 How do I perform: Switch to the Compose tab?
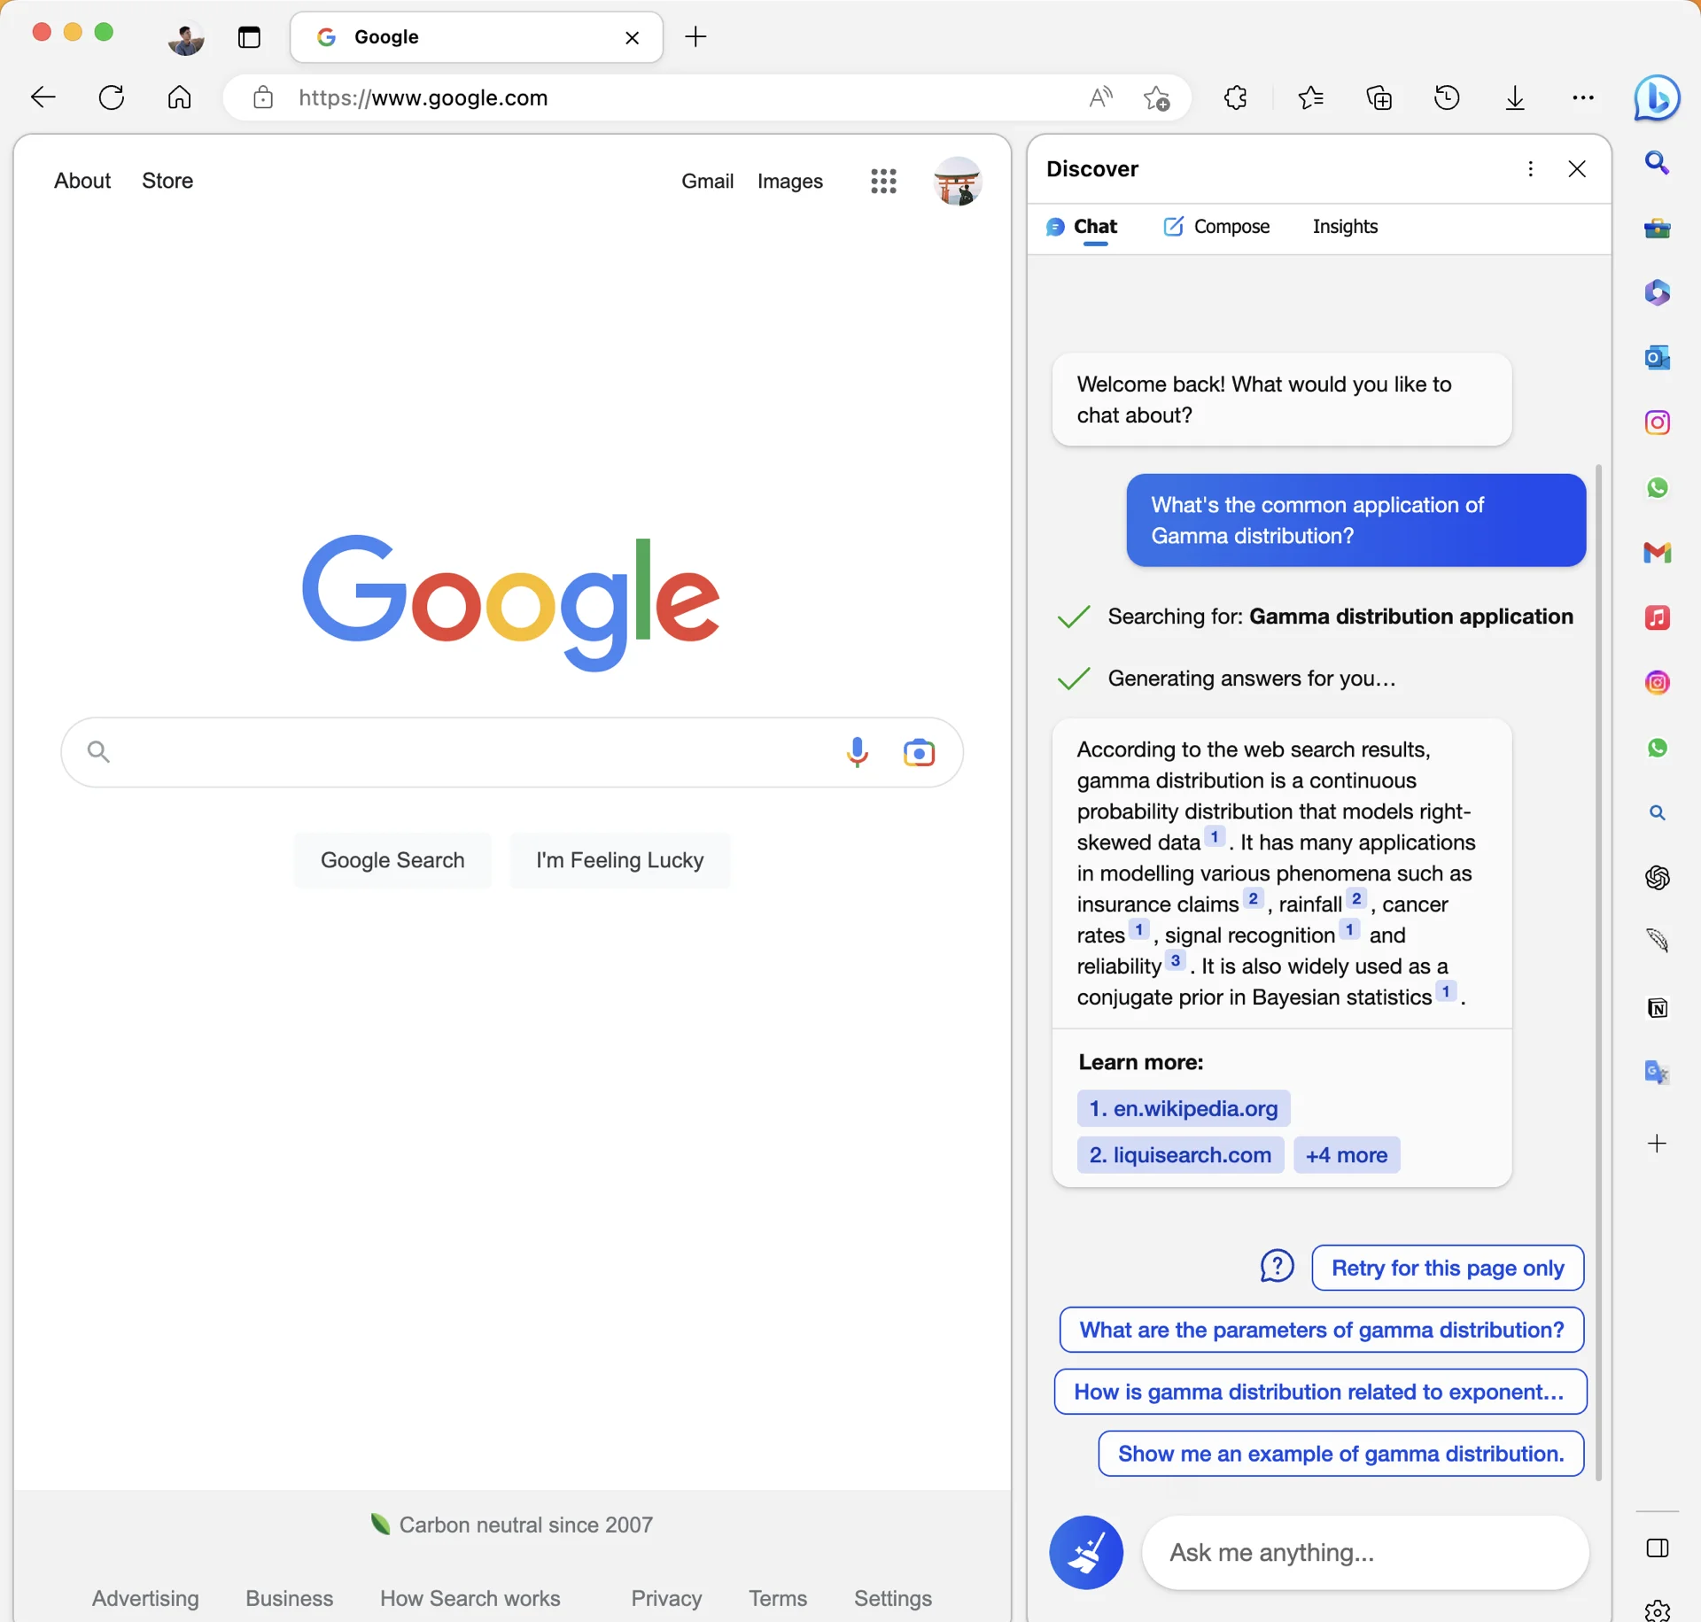(x=1216, y=227)
